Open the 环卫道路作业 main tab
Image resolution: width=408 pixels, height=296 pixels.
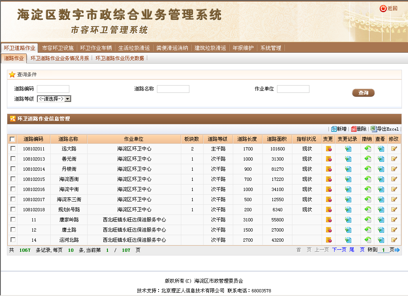click(19, 48)
